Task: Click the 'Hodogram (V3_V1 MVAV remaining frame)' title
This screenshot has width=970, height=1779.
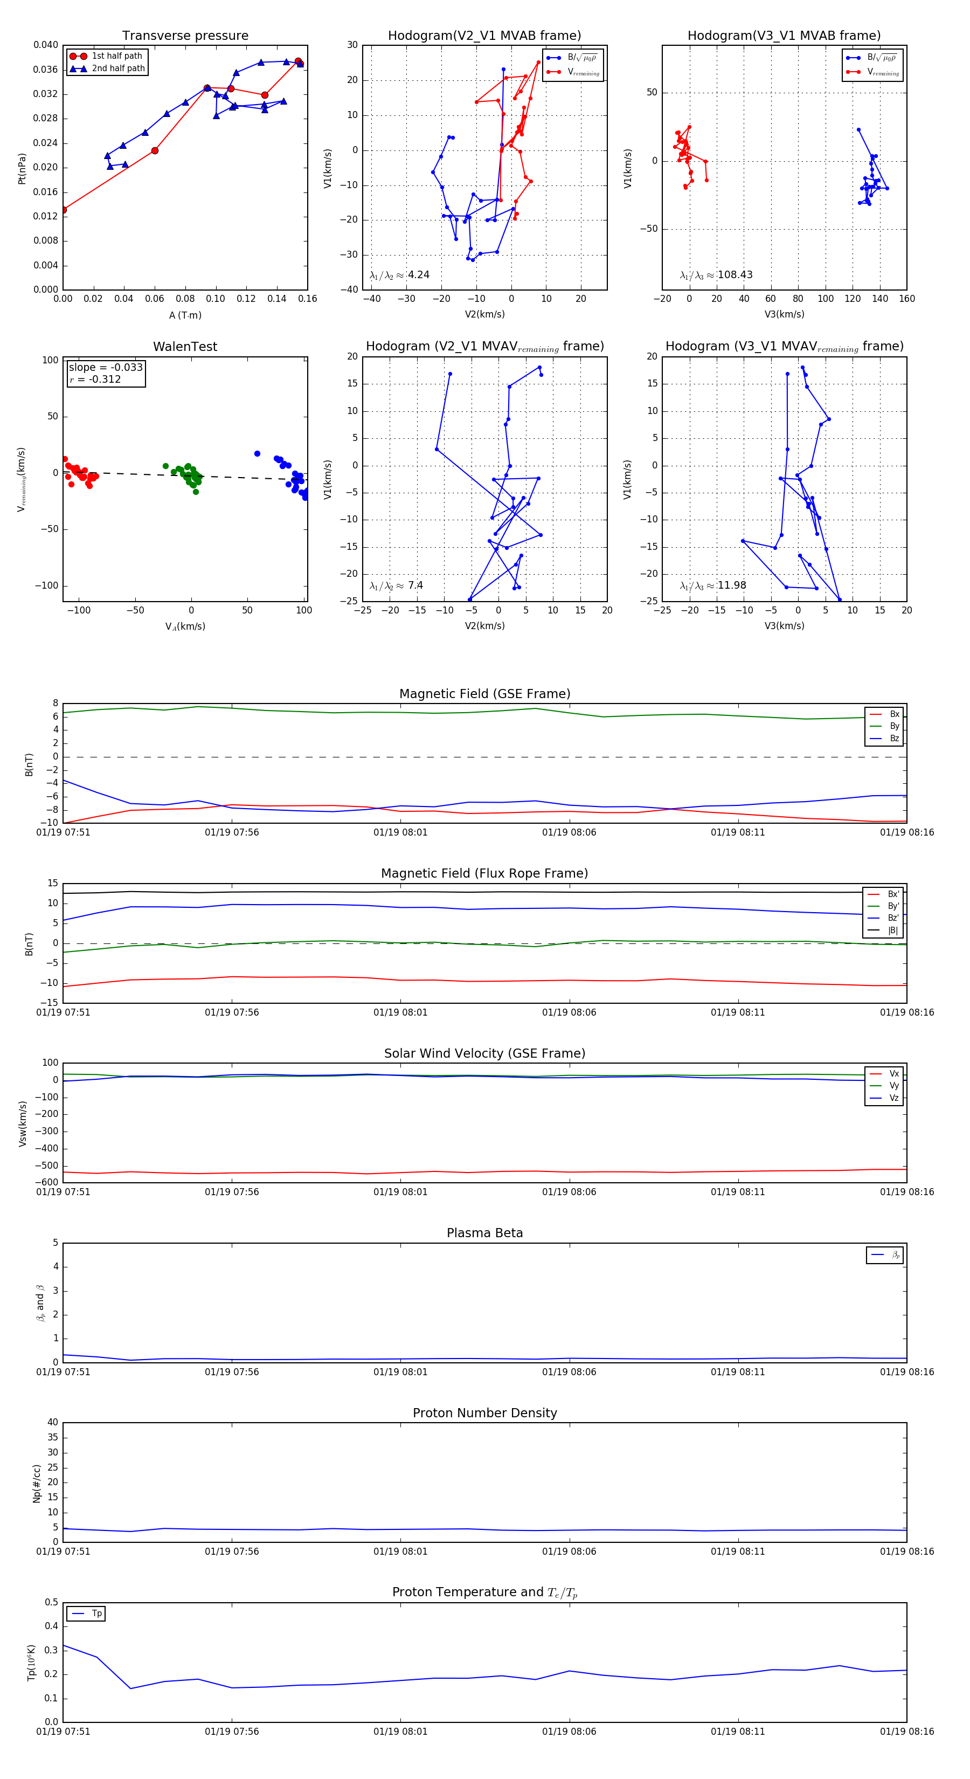Action: (784, 347)
